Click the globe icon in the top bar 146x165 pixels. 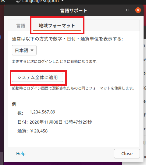click(x=18, y=1)
